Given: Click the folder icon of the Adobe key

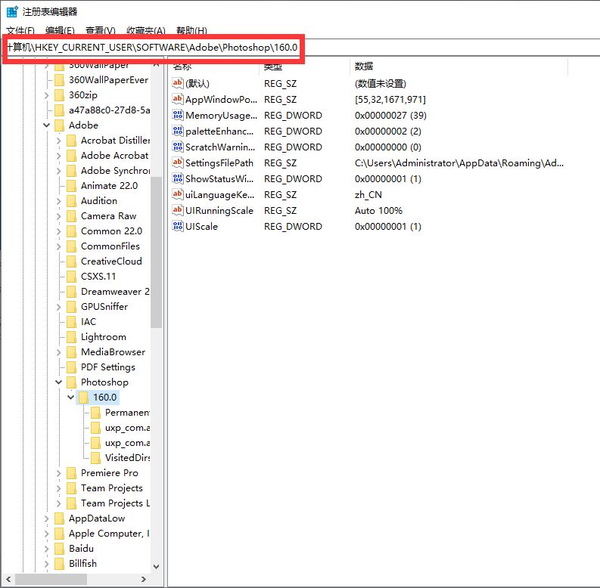Looking at the screenshot, I should coord(59,125).
